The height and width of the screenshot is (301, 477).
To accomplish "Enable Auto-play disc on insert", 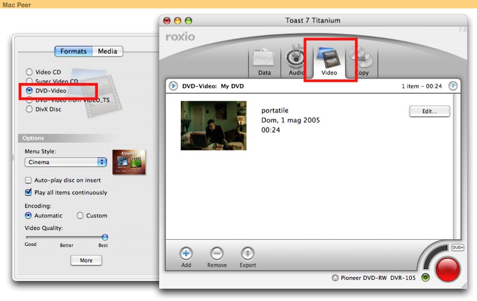I will point(28,180).
